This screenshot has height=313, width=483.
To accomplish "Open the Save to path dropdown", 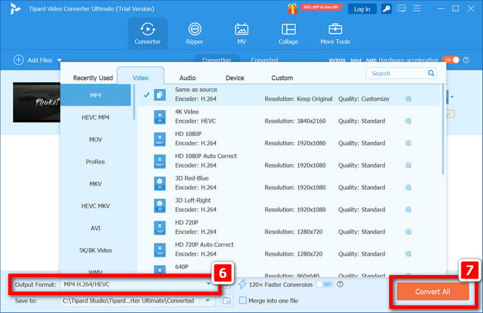I will [208, 301].
